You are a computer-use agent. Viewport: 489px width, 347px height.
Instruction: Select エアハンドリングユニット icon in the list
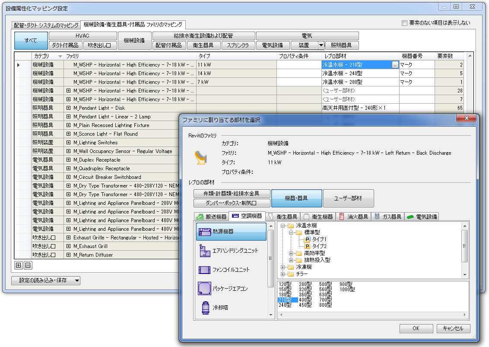[x=205, y=251]
